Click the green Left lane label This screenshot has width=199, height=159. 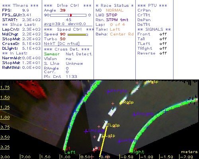point(70,152)
